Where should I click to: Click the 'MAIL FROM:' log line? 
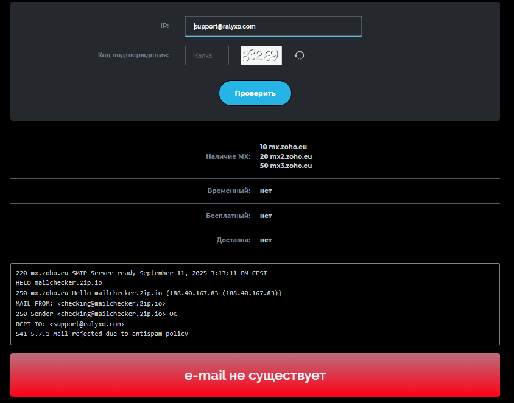coord(91,303)
